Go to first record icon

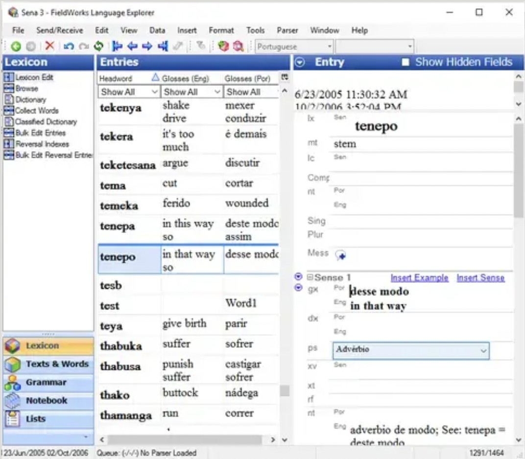117,46
